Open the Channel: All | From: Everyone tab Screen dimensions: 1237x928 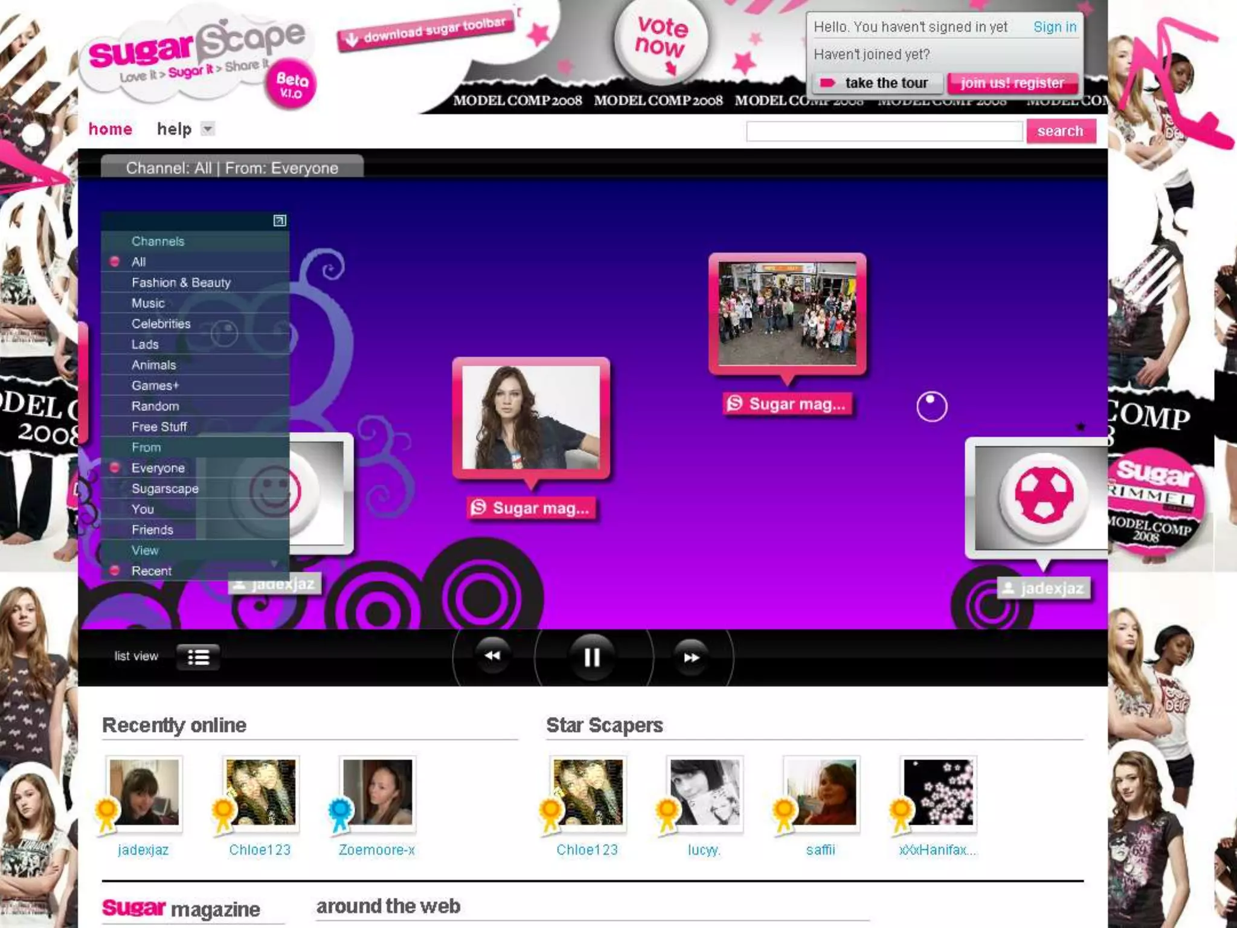pyautogui.click(x=232, y=167)
